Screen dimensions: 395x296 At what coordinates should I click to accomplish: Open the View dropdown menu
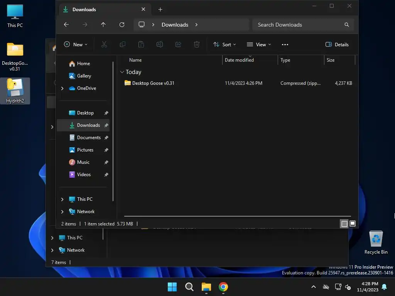click(259, 45)
